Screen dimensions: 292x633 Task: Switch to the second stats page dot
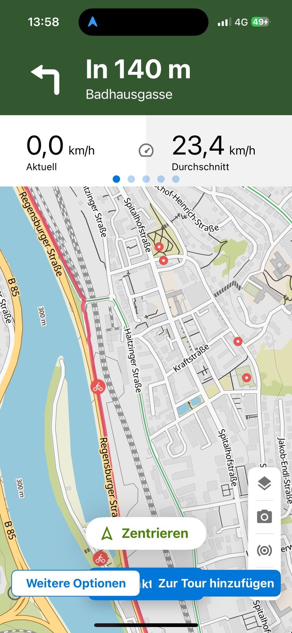click(131, 179)
